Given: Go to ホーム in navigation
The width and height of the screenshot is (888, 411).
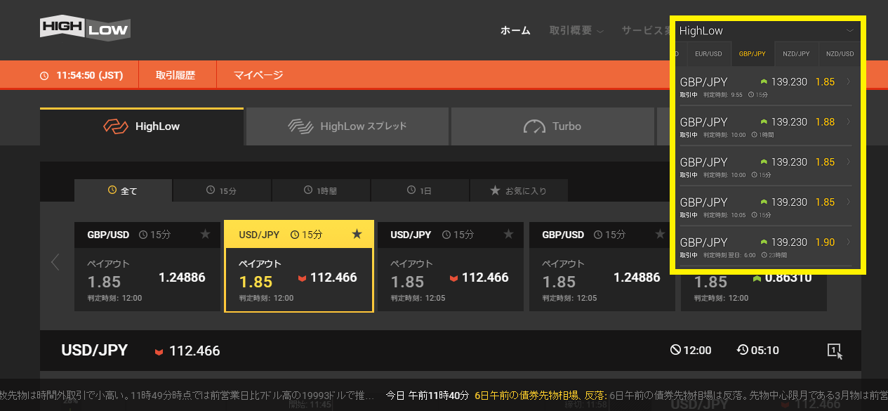Looking at the screenshot, I should point(515,30).
